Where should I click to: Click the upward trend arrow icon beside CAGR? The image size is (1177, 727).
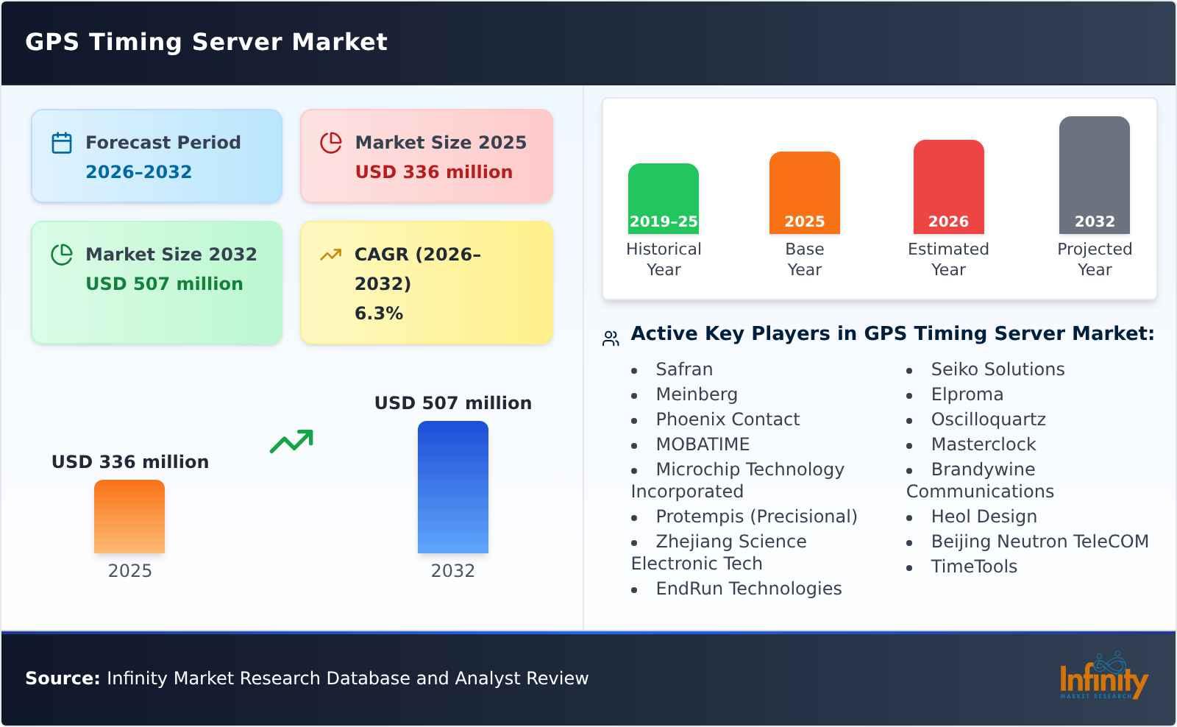[x=332, y=253]
